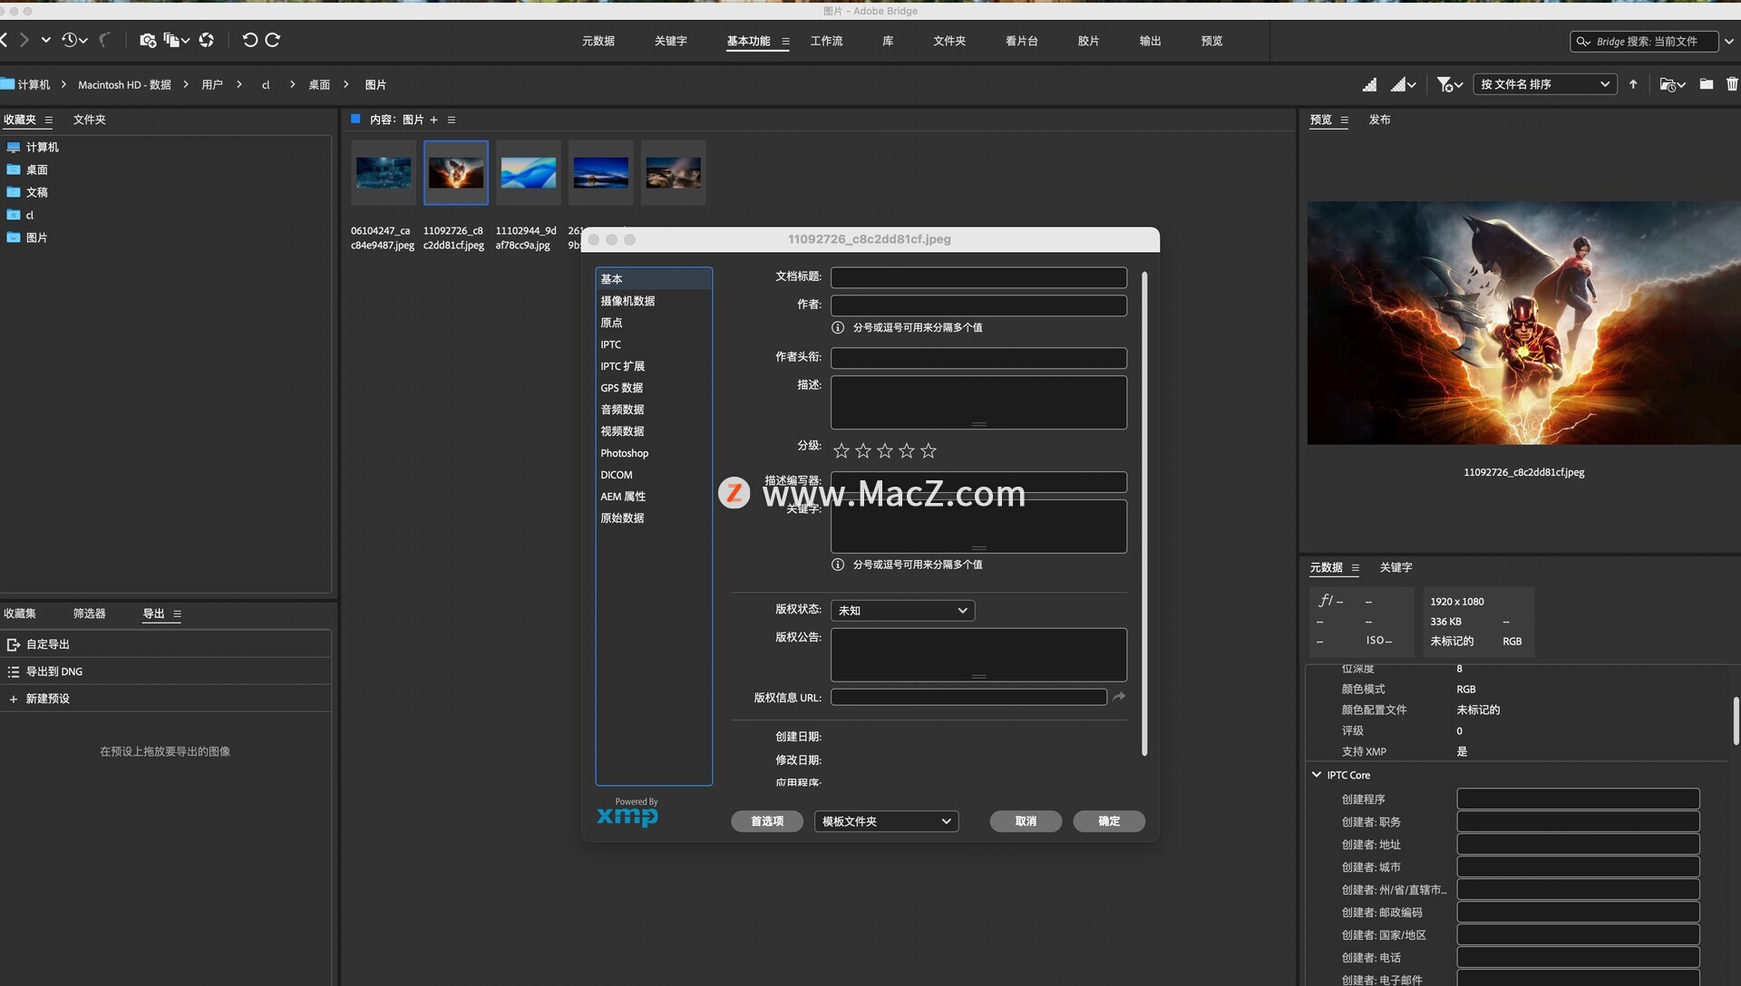Click 自定导出 in the export panel

tap(166, 644)
